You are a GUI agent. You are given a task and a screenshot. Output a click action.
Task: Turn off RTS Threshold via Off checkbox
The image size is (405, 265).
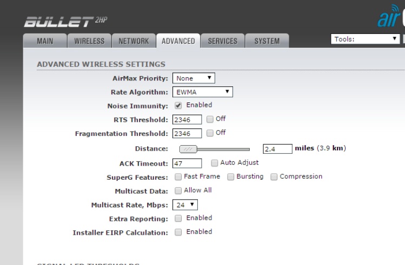210,119
